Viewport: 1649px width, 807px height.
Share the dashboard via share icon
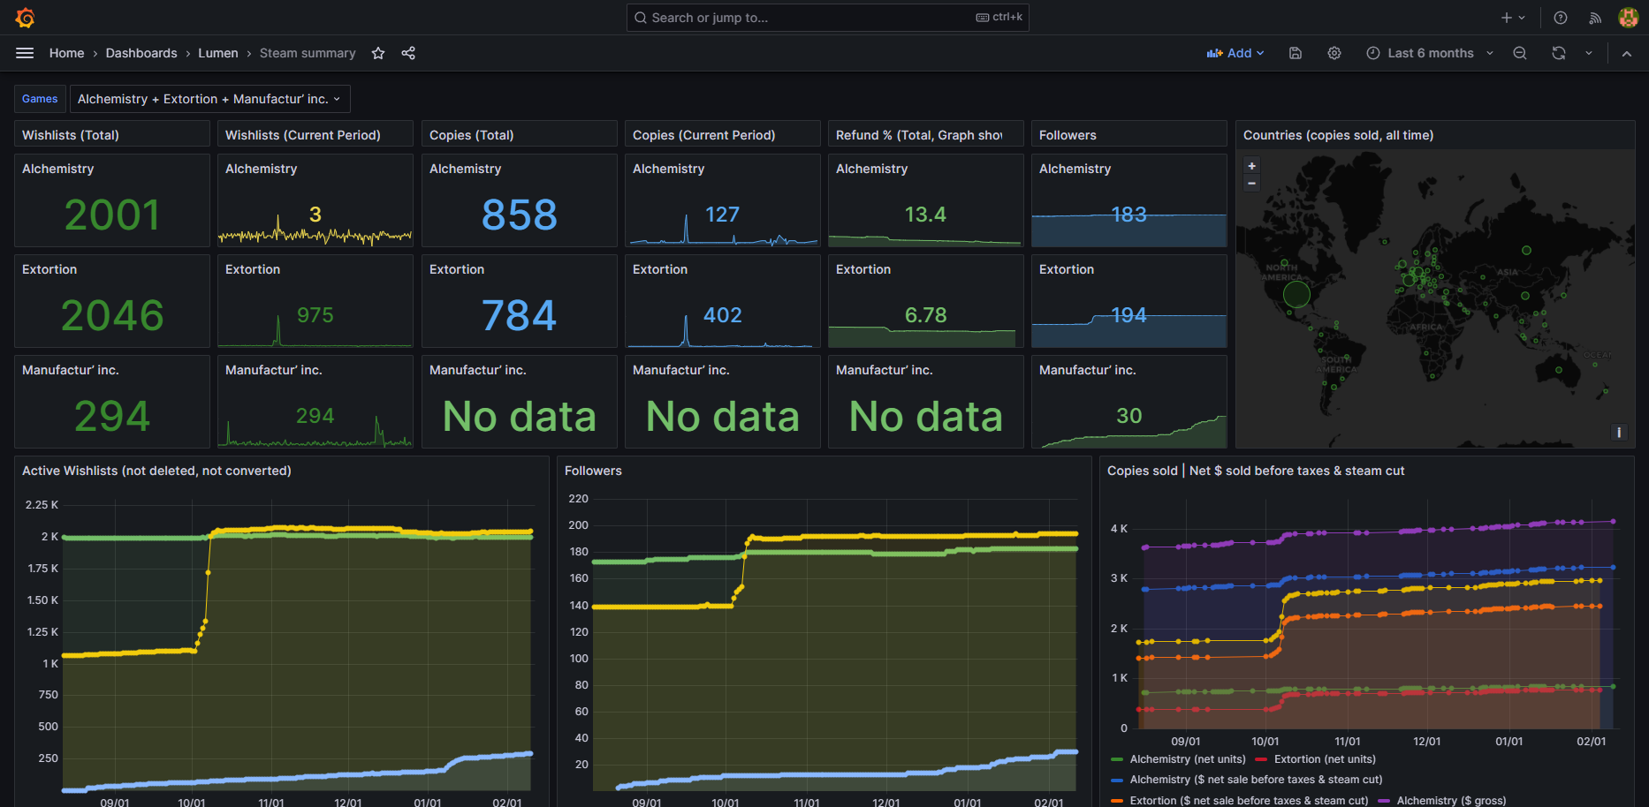pyautogui.click(x=408, y=53)
